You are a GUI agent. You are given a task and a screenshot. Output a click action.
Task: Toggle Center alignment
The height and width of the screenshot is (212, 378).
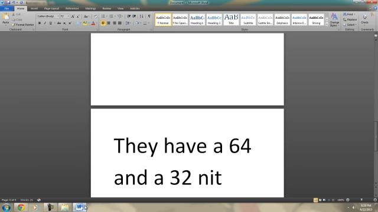click(x=109, y=23)
